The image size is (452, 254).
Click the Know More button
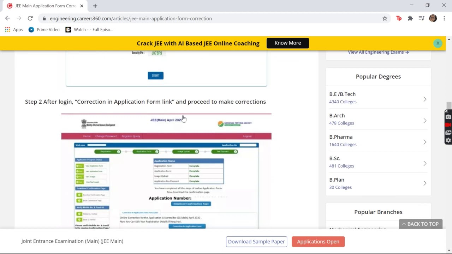288,43
